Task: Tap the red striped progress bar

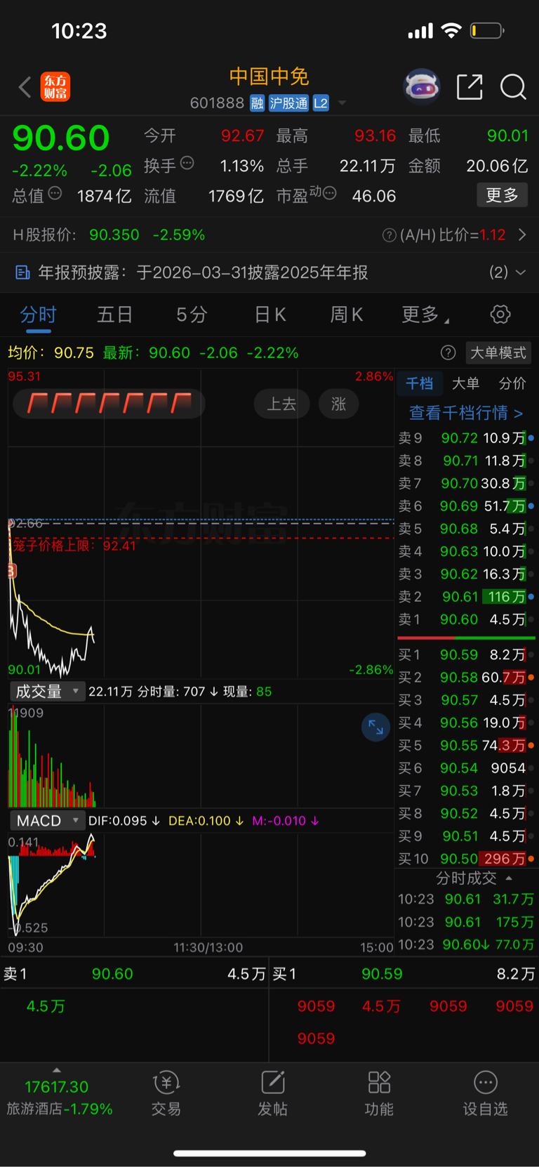Action: 109,404
